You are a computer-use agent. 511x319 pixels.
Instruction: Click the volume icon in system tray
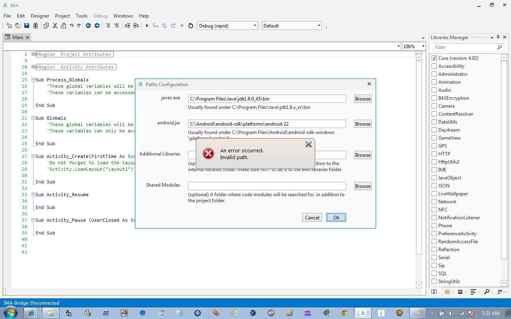tap(451, 313)
